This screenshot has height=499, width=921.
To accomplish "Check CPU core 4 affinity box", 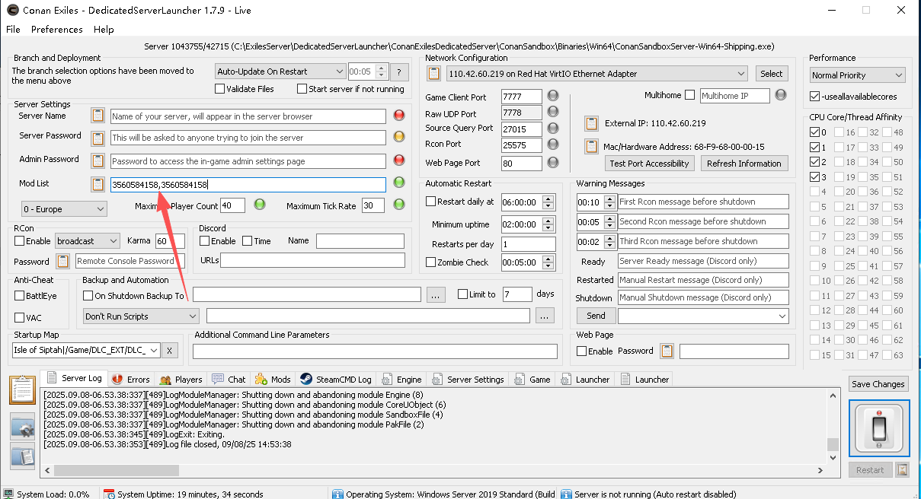I will tap(814, 192).
